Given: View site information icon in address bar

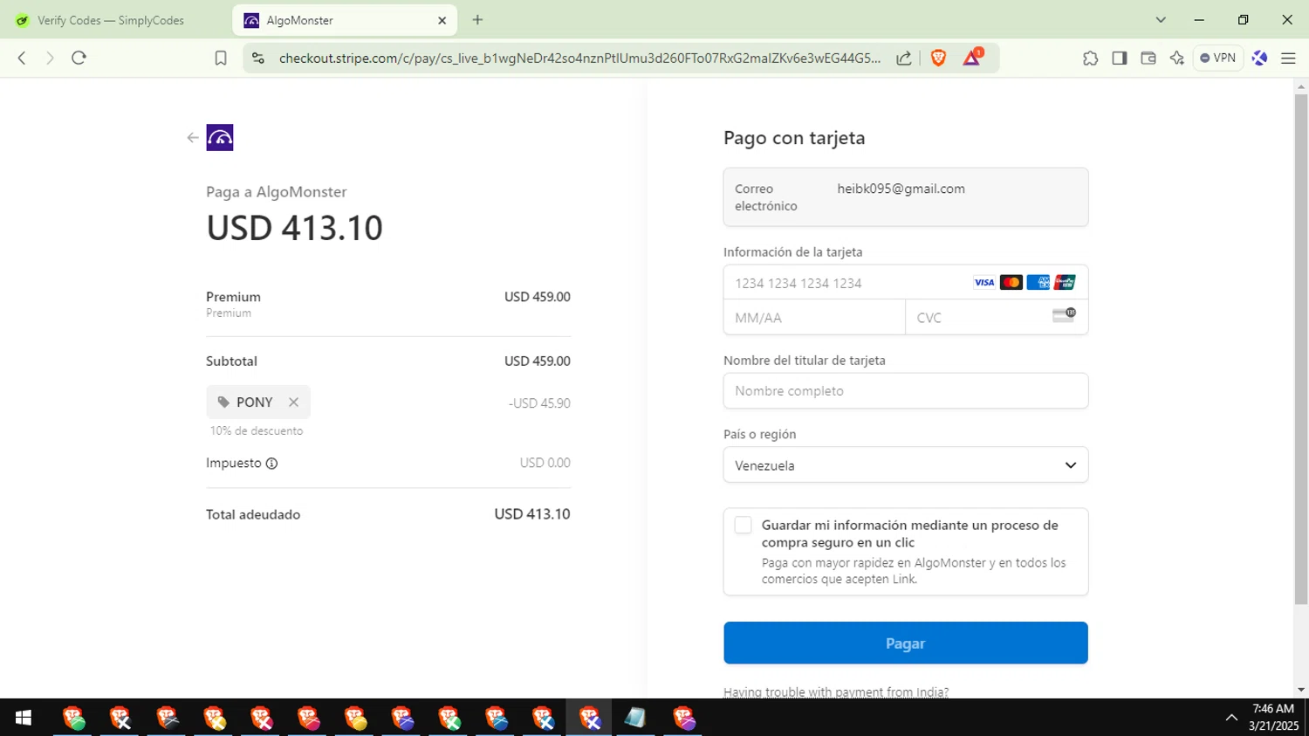Looking at the screenshot, I should click(257, 58).
